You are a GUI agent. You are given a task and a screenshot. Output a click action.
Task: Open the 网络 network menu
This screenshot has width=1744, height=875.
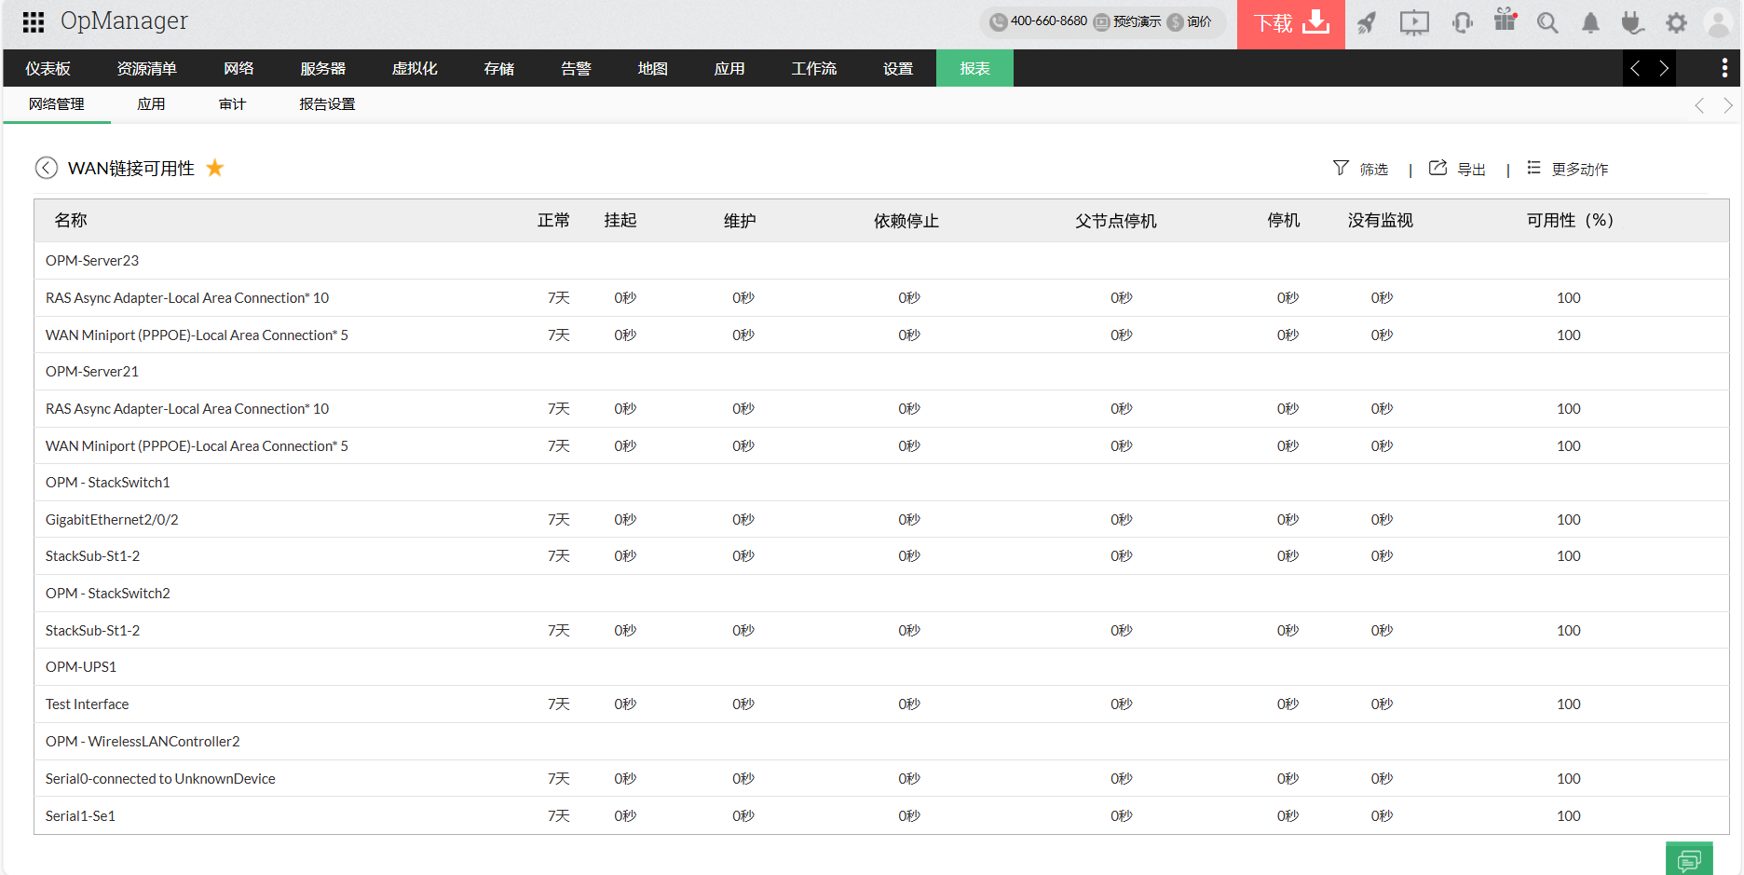click(238, 68)
